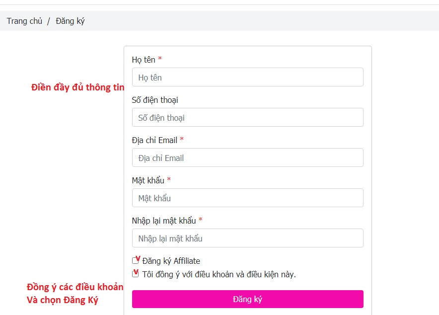439x315 pixels.
Task: Submit with the pink Đăng ký button
Action: pyautogui.click(x=247, y=299)
